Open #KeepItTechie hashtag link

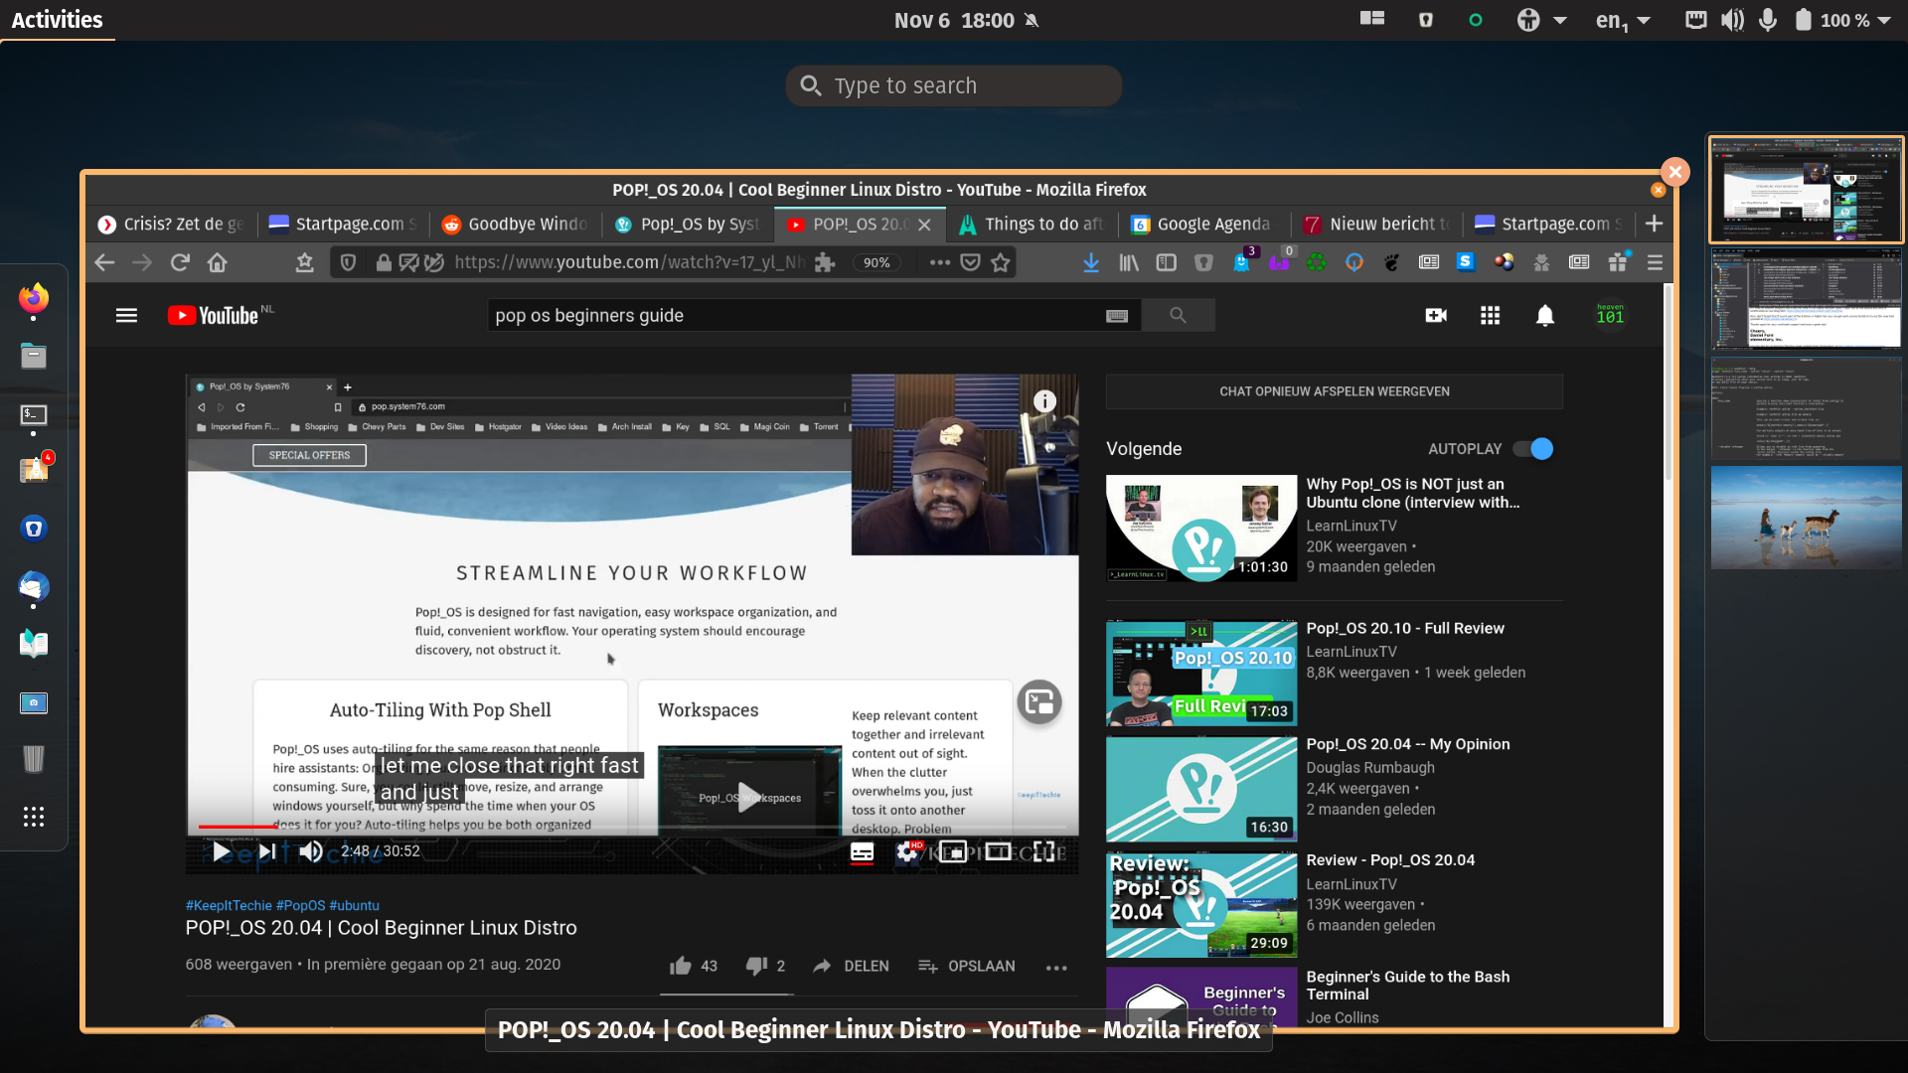pos(229,905)
